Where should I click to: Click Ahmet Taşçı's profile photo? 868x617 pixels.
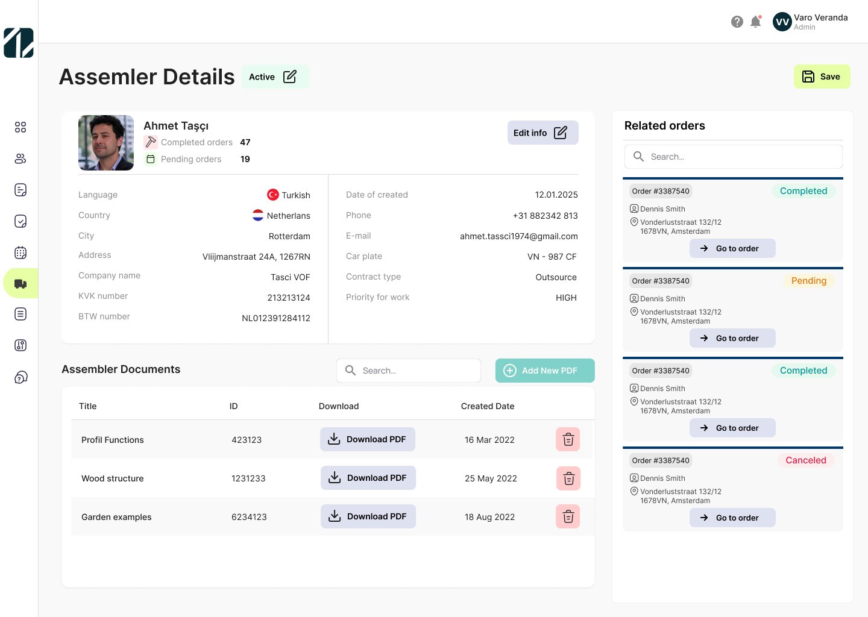[x=106, y=143]
